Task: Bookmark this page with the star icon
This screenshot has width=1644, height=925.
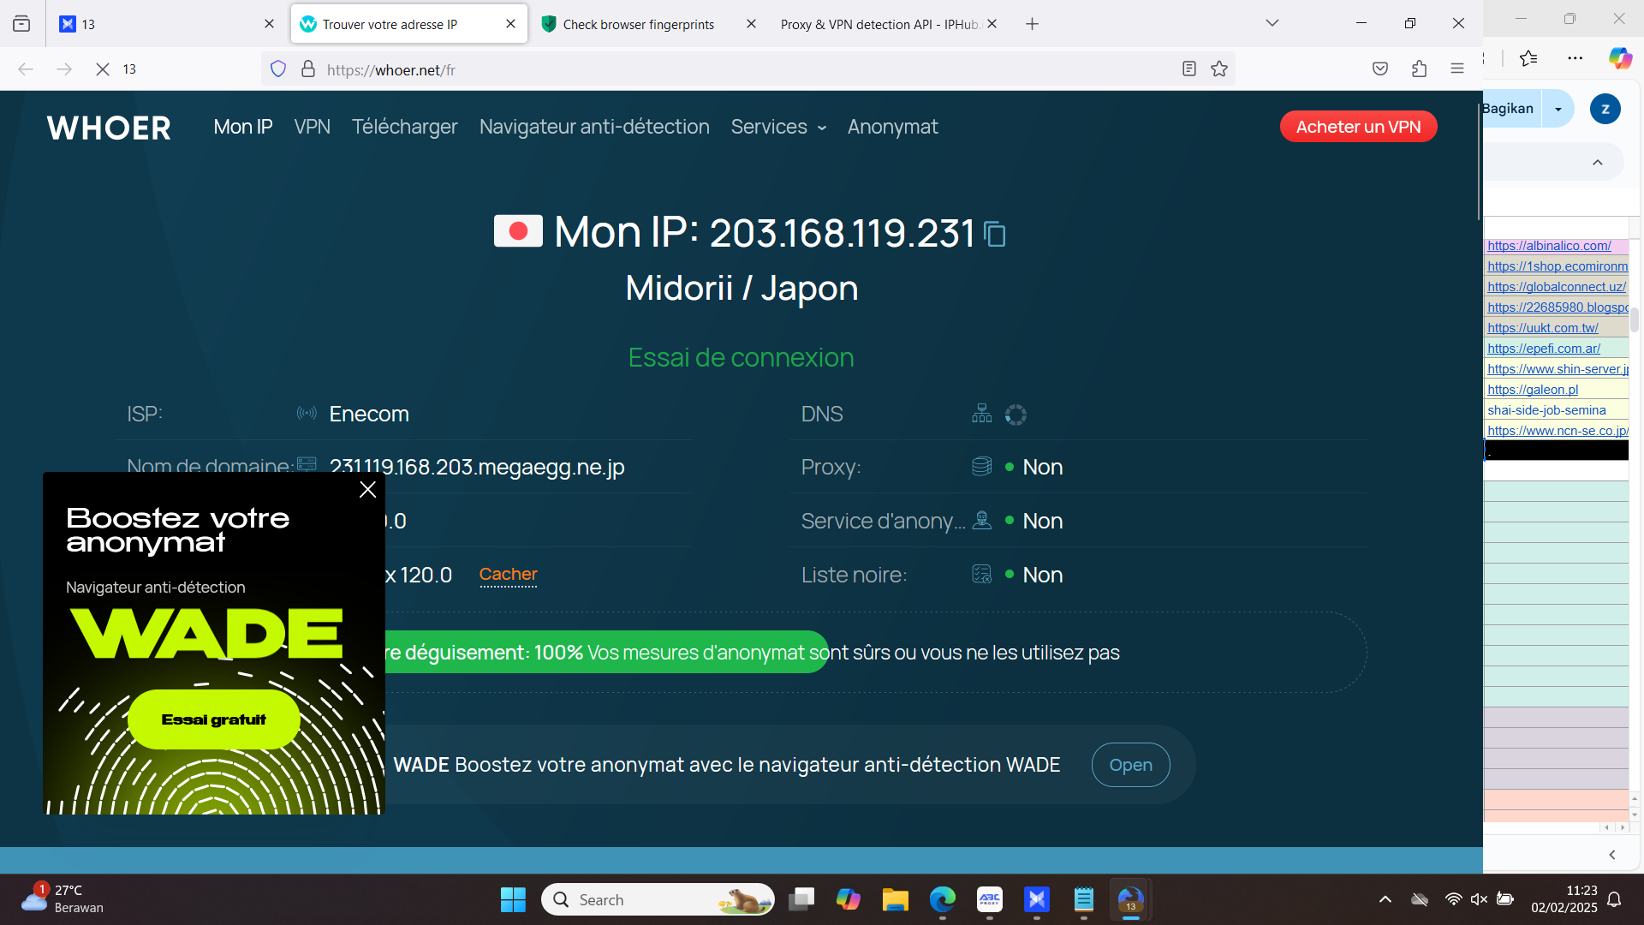Action: point(1219,69)
